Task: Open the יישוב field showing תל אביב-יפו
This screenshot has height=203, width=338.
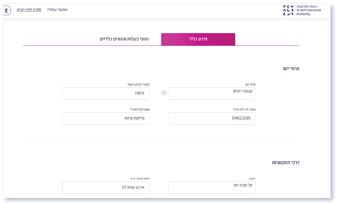Action: [x=212, y=188]
